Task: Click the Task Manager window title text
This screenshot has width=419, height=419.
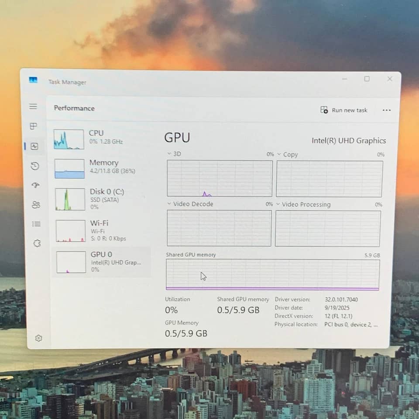Action: click(67, 82)
